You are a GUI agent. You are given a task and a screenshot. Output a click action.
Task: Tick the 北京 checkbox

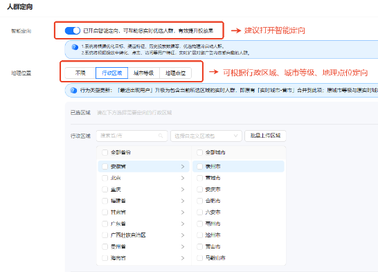(105, 178)
